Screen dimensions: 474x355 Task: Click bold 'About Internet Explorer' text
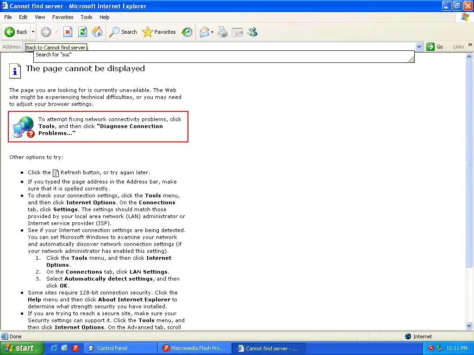coord(134,300)
